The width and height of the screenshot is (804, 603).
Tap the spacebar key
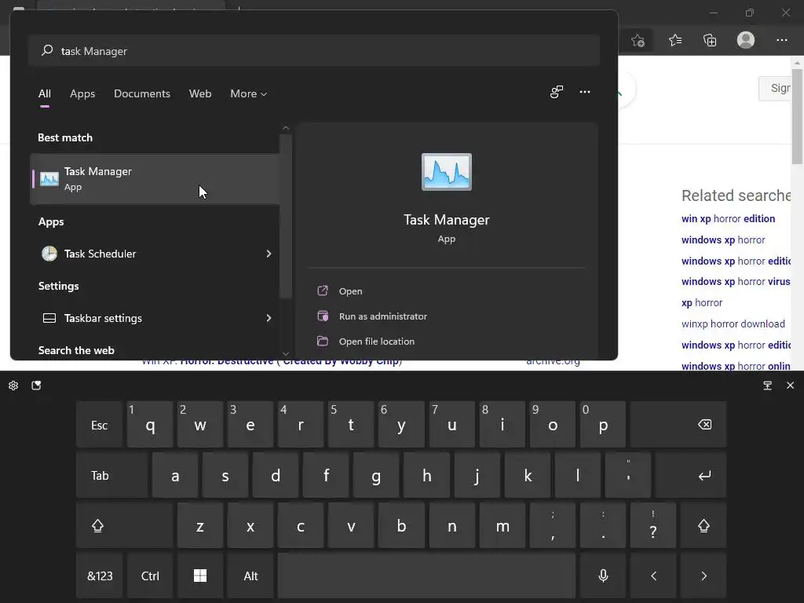(x=426, y=576)
